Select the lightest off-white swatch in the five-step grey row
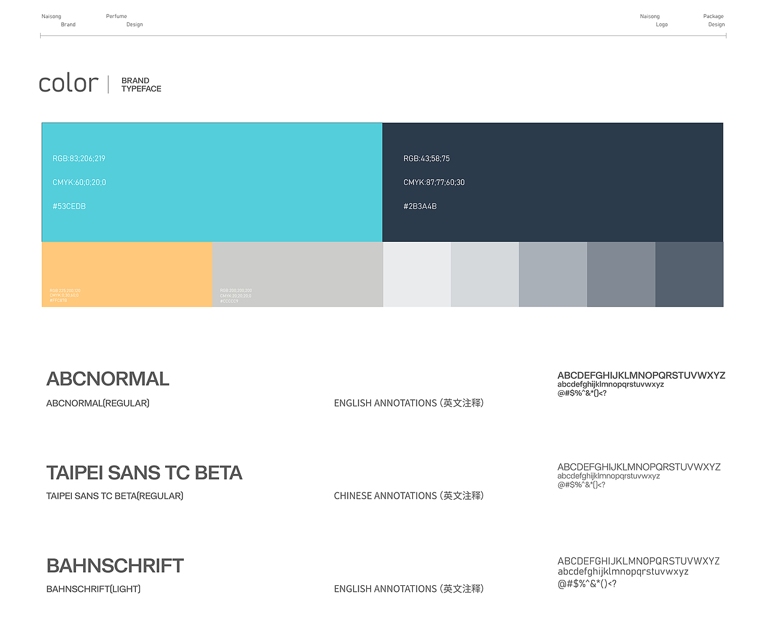This screenshot has width=766, height=629. pos(417,274)
